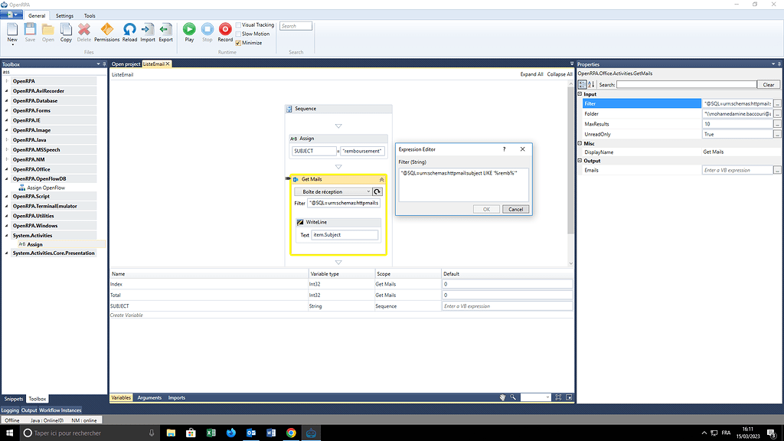Collapse the Input section in Properties panel
The width and height of the screenshot is (784, 441).
pyautogui.click(x=581, y=93)
